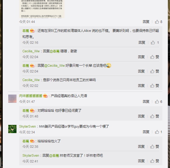Image resolution: width=170 pixels, height=168 pixels.
Task: Open the @春嵩 mention in SkylarSven's reply
Action: 54,156
